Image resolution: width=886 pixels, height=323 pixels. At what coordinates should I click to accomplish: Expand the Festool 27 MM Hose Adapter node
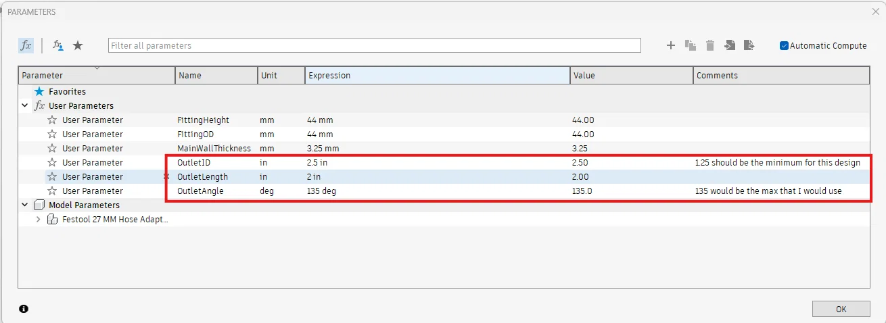pyautogui.click(x=38, y=220)
